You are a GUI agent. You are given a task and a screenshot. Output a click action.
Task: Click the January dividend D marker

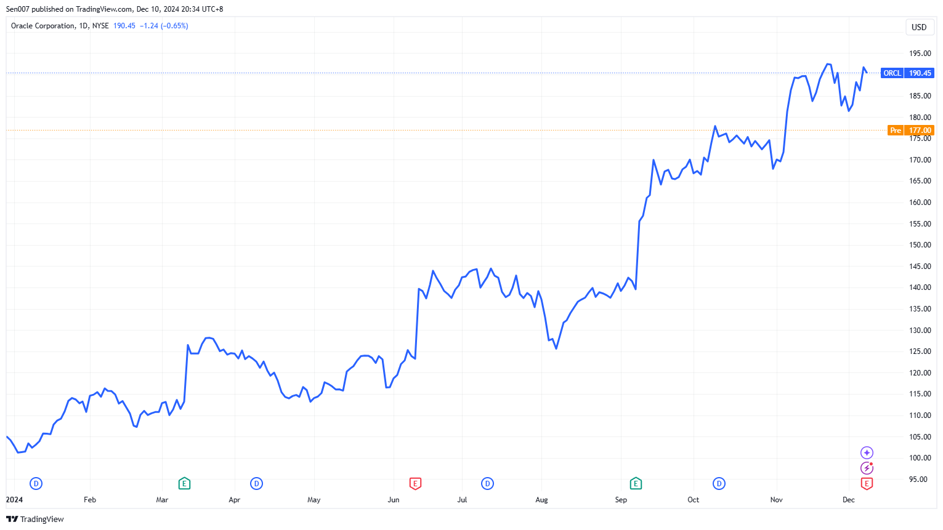pyautogui.click(x=36, y=484)
